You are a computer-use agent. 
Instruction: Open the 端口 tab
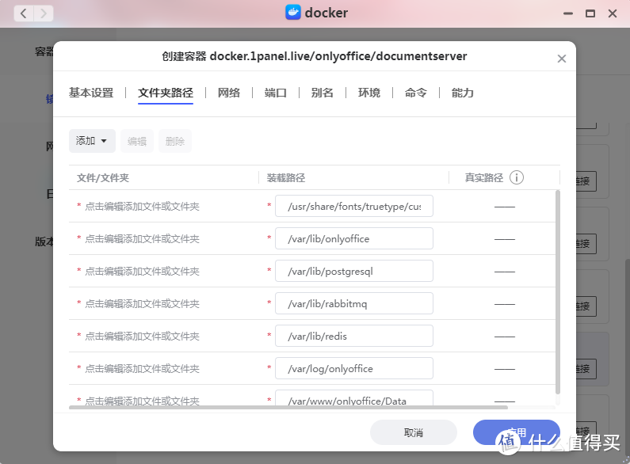pyautogui.click(x=276, y=93)
